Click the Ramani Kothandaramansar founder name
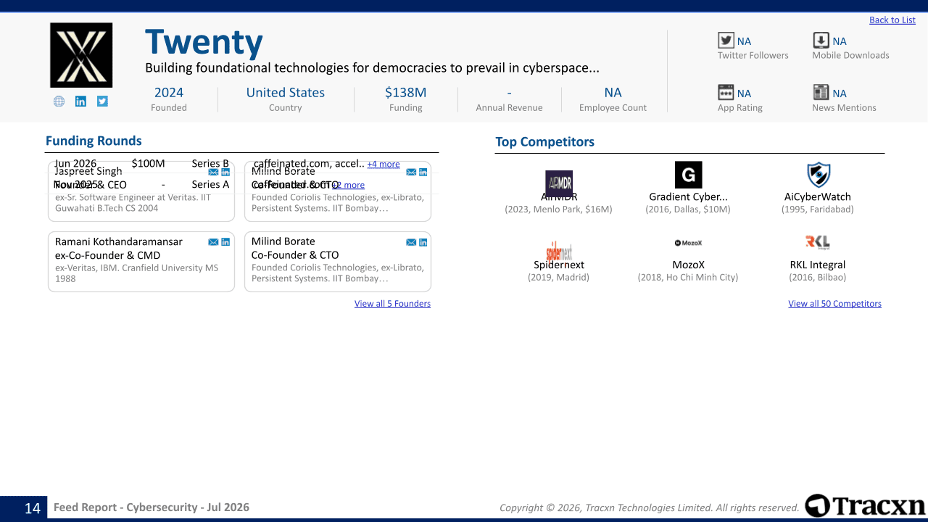 pos(119,241)
